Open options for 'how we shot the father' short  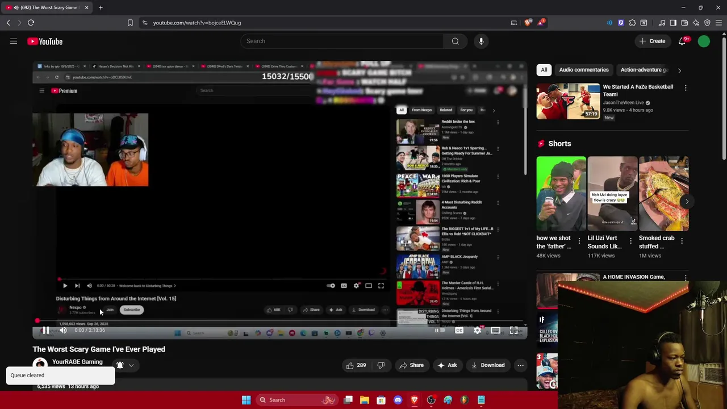pyautogui.click(x=579, y=241)
